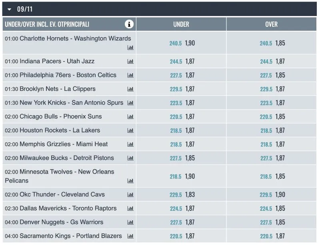The image size is (320, 246).
Task: Show stats chart for Philadelphia 76ers - Boston Celtics
Action: pos(130,75)
